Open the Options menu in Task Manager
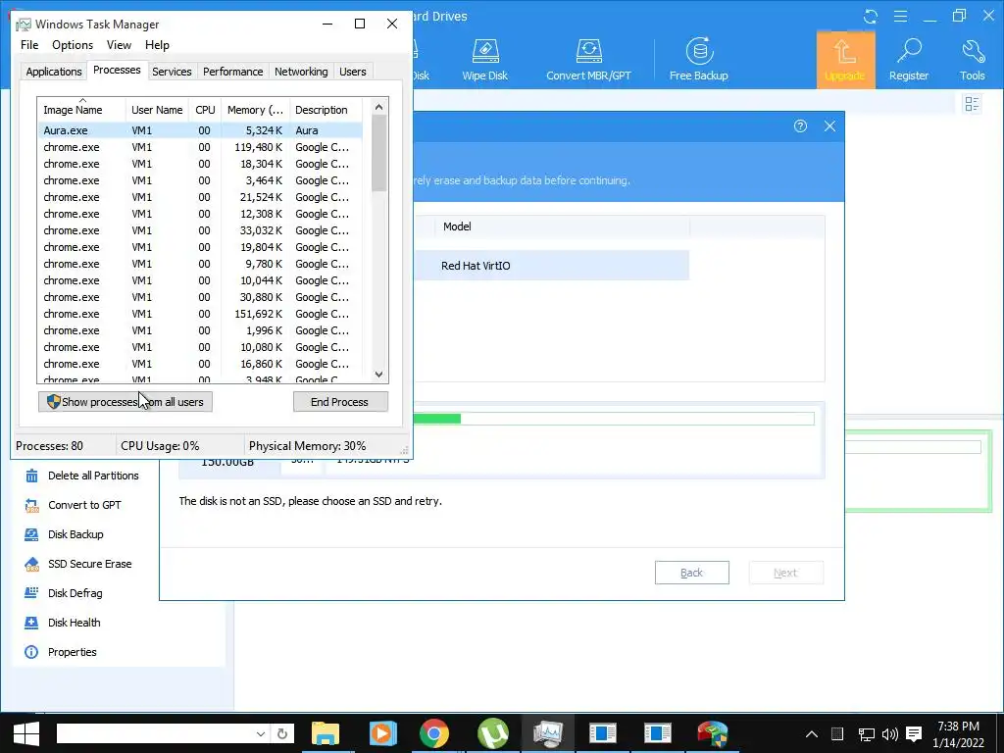The height and width of the screenshot is (753, 1004). 73,45
